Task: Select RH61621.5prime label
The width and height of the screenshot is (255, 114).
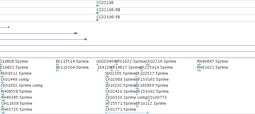Action: point(212,67)
